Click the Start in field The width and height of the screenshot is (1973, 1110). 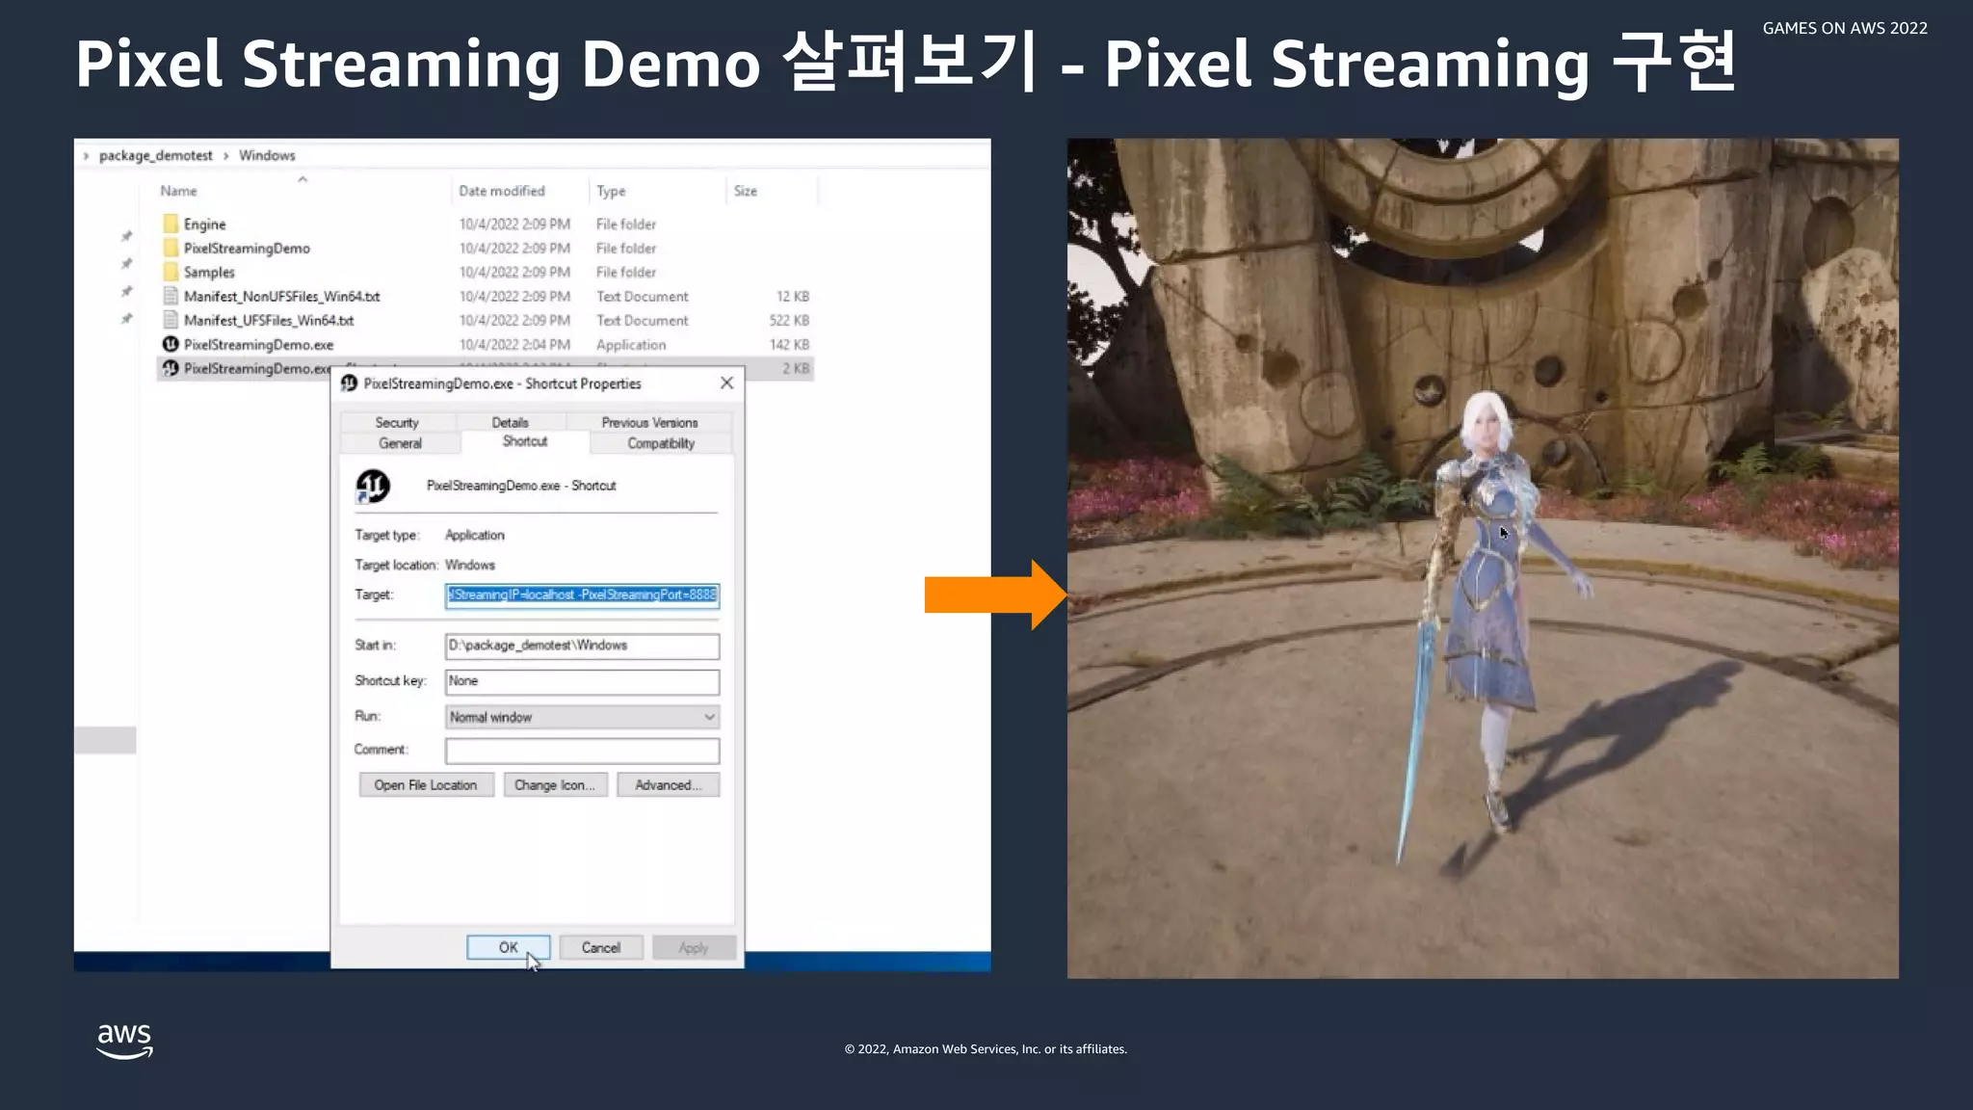[582, 646]
